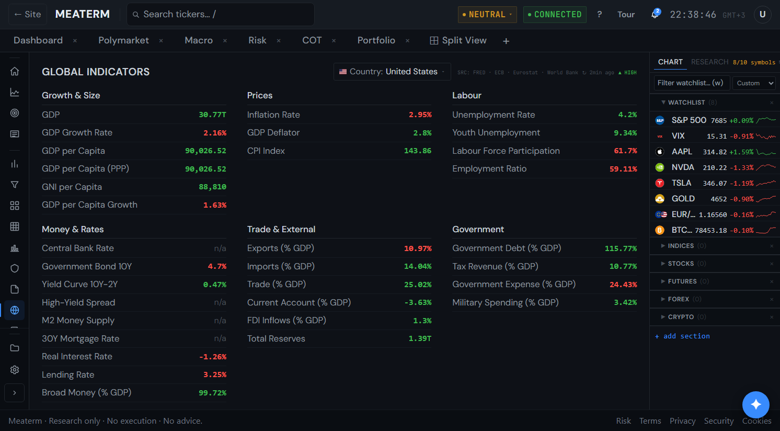
Task: Select the table grid sidebar icon
Action: coord(15,226)
